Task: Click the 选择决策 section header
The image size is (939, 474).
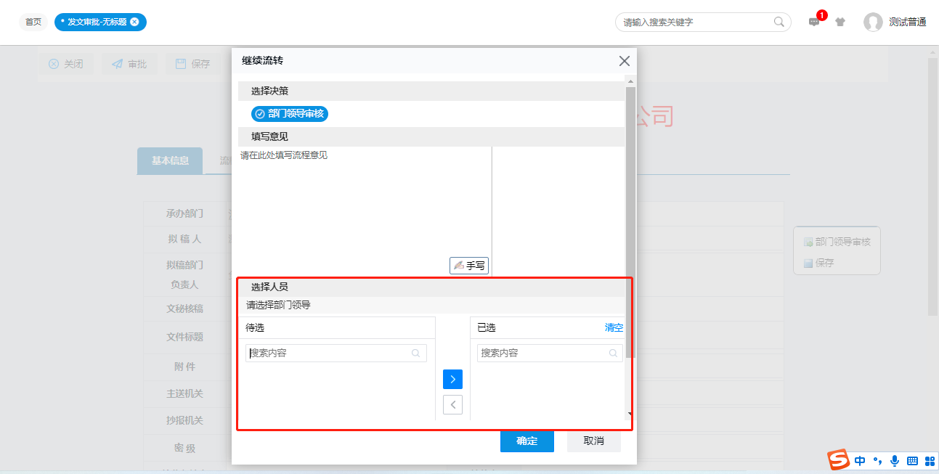Action: pos(431,91)
